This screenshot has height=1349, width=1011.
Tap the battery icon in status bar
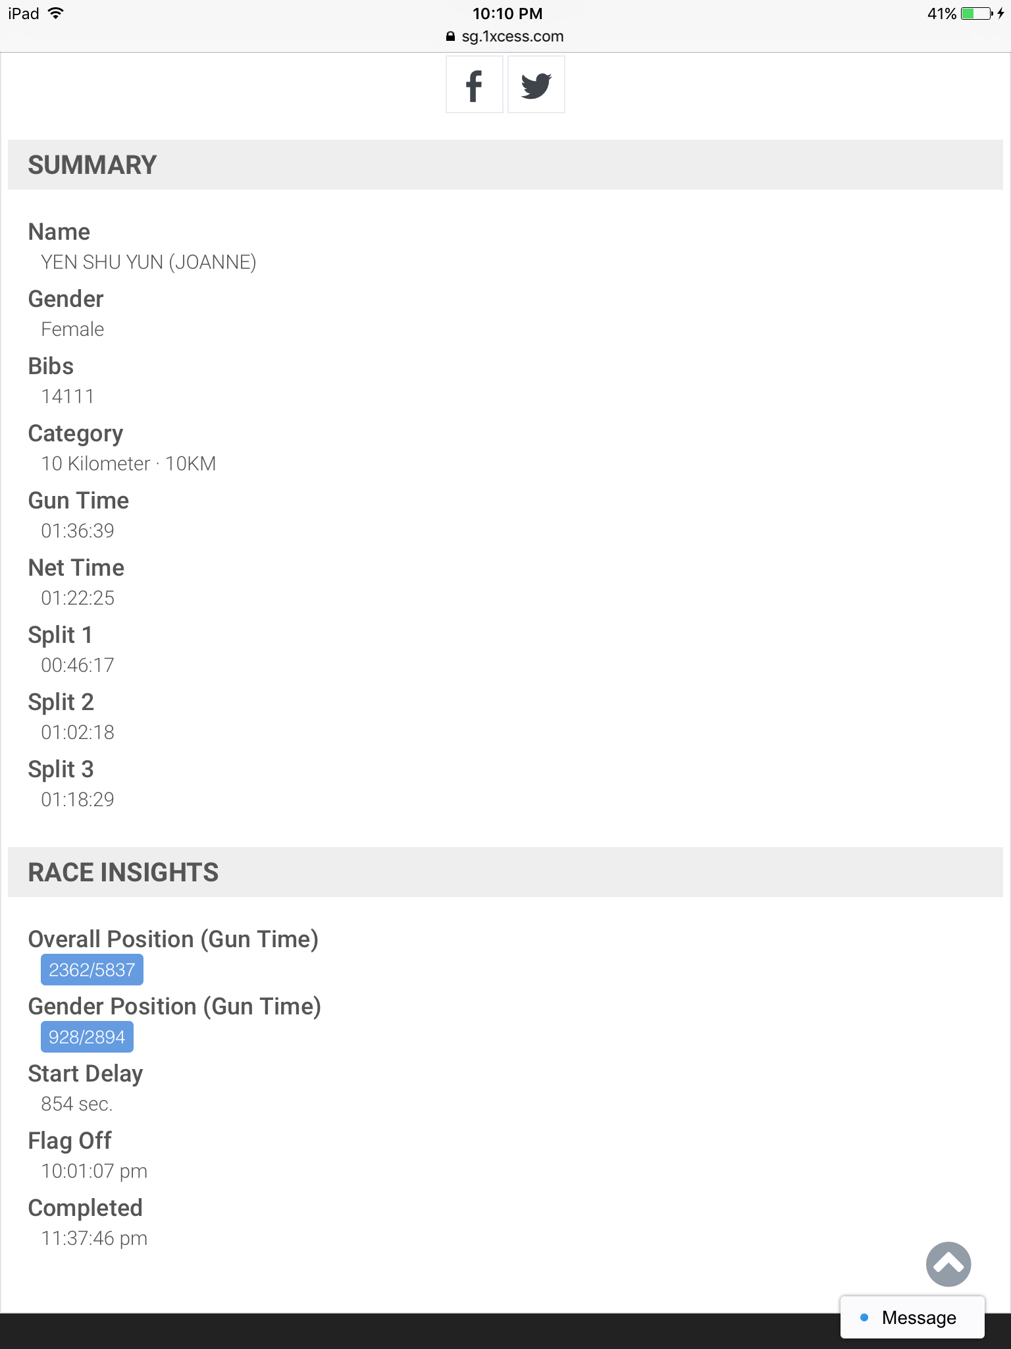tap(976, 14)
